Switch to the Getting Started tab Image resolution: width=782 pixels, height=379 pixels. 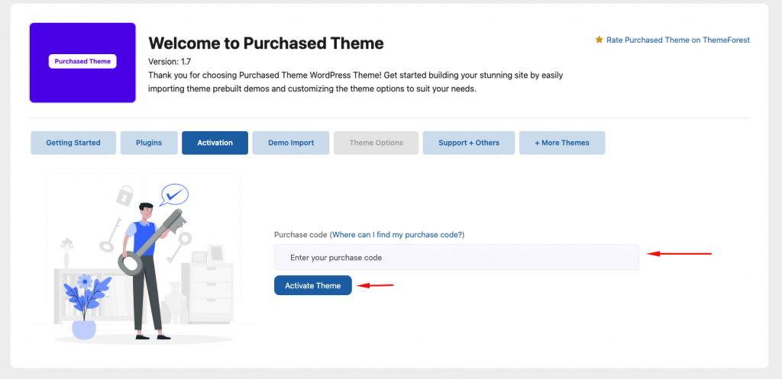(x=73, y=143)
